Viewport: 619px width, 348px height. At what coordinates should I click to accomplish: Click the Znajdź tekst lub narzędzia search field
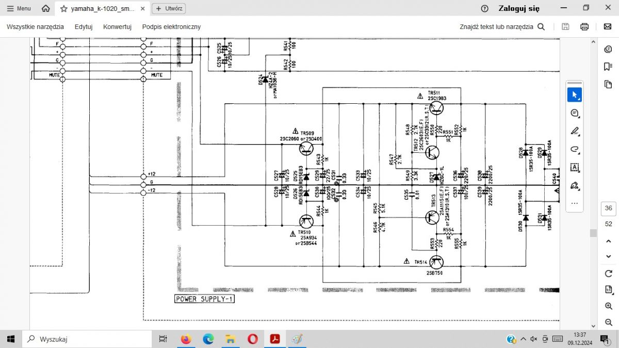pos(502,27)
